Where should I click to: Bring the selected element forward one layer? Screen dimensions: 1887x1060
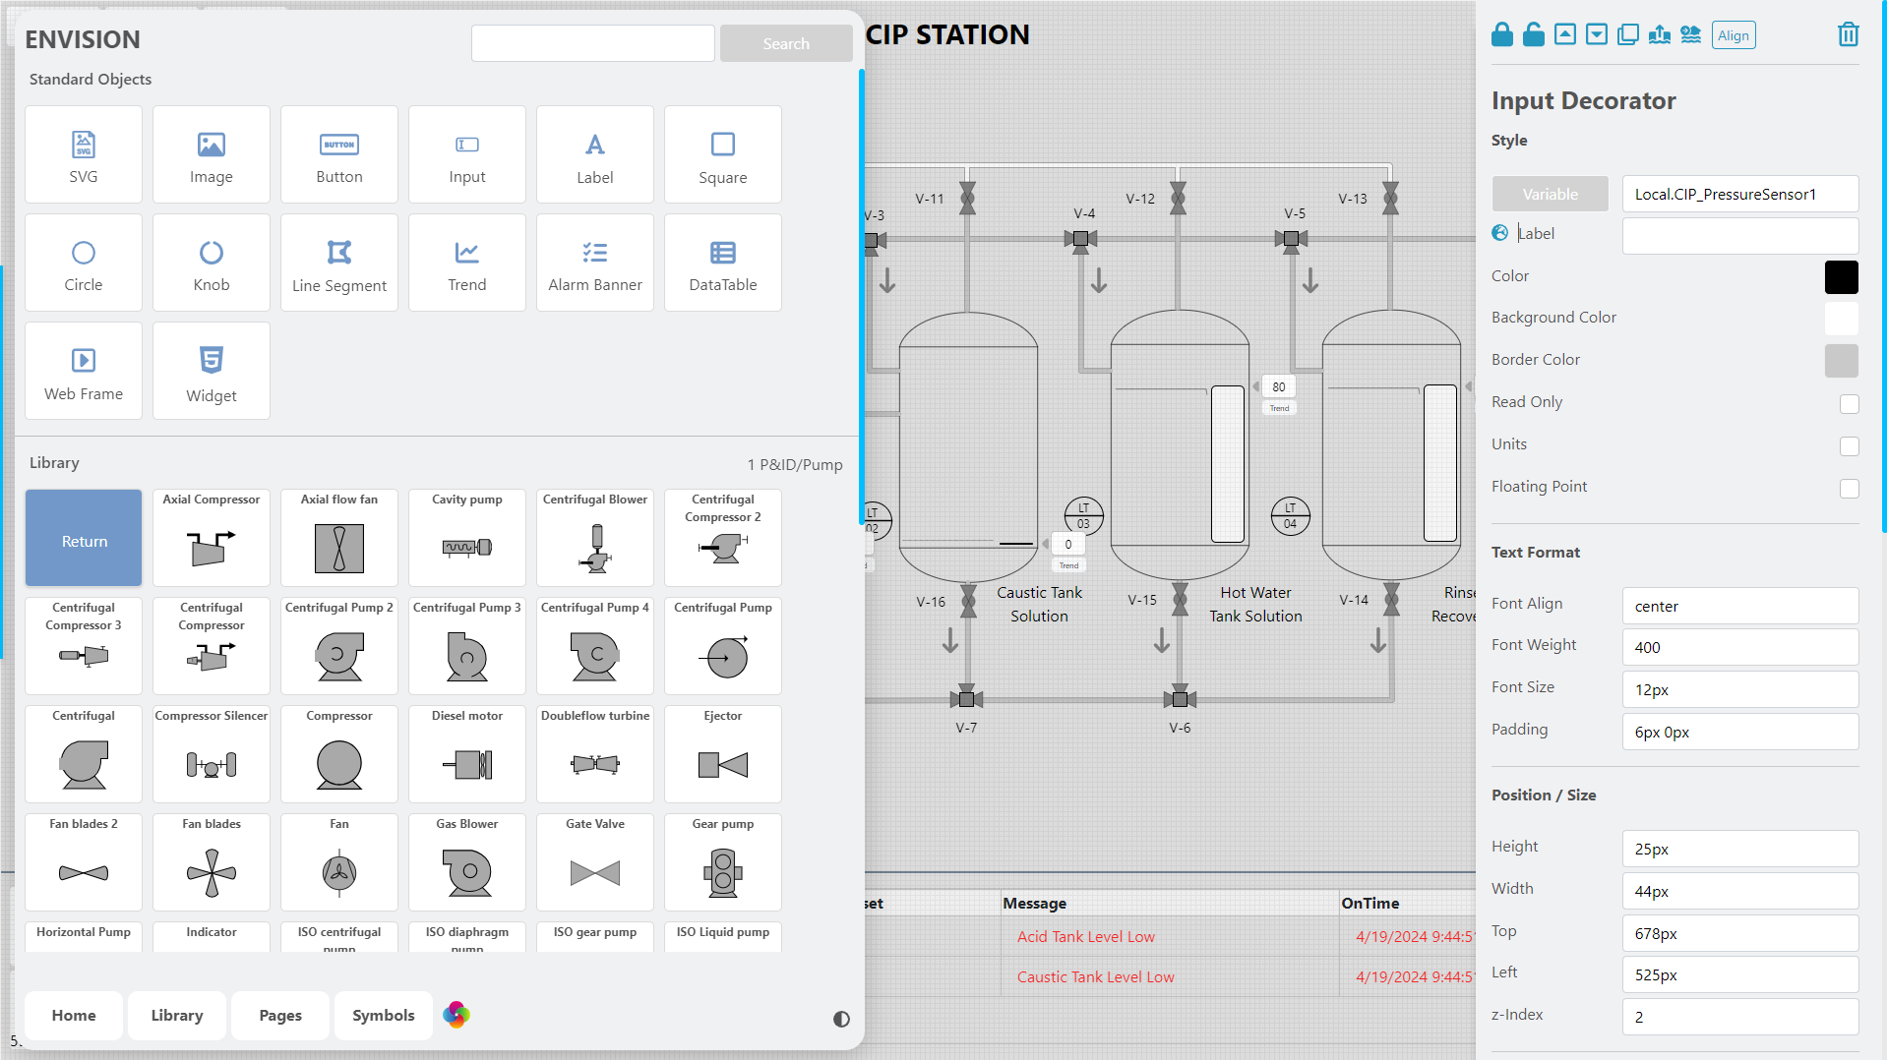tap(1564, 34)
